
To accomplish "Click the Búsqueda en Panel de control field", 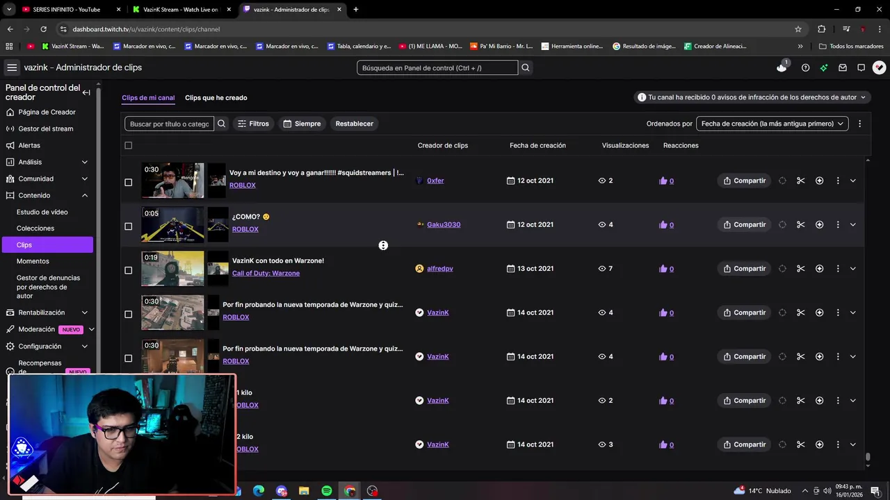I will pos(437,67).
